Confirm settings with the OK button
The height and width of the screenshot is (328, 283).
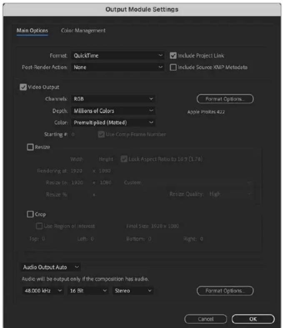pos(253,319)
